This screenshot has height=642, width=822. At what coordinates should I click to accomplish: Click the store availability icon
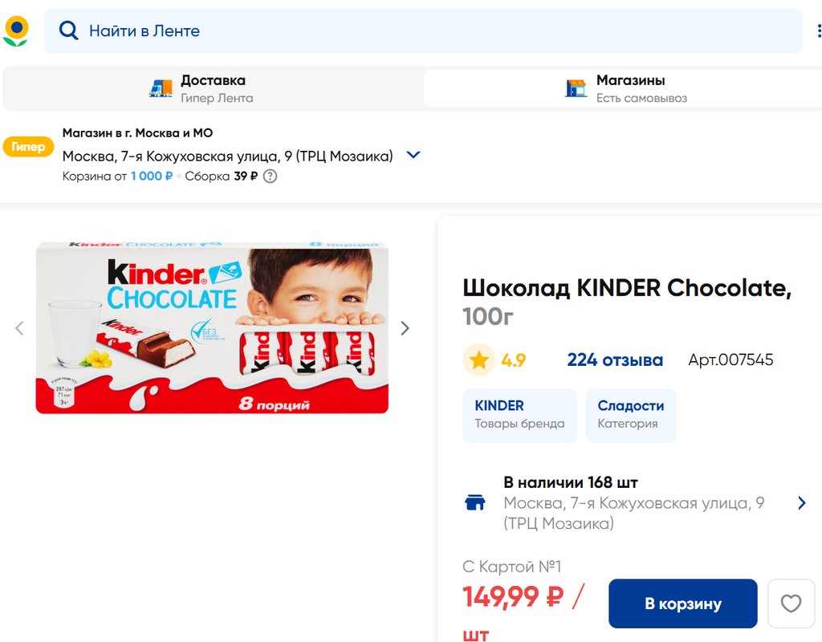(x=475, y=503)
